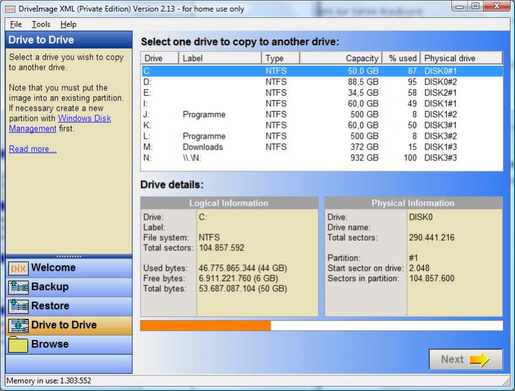515x391 pixels.
Task: Minimize the DriveImage XML window
Action: (460, 6)
